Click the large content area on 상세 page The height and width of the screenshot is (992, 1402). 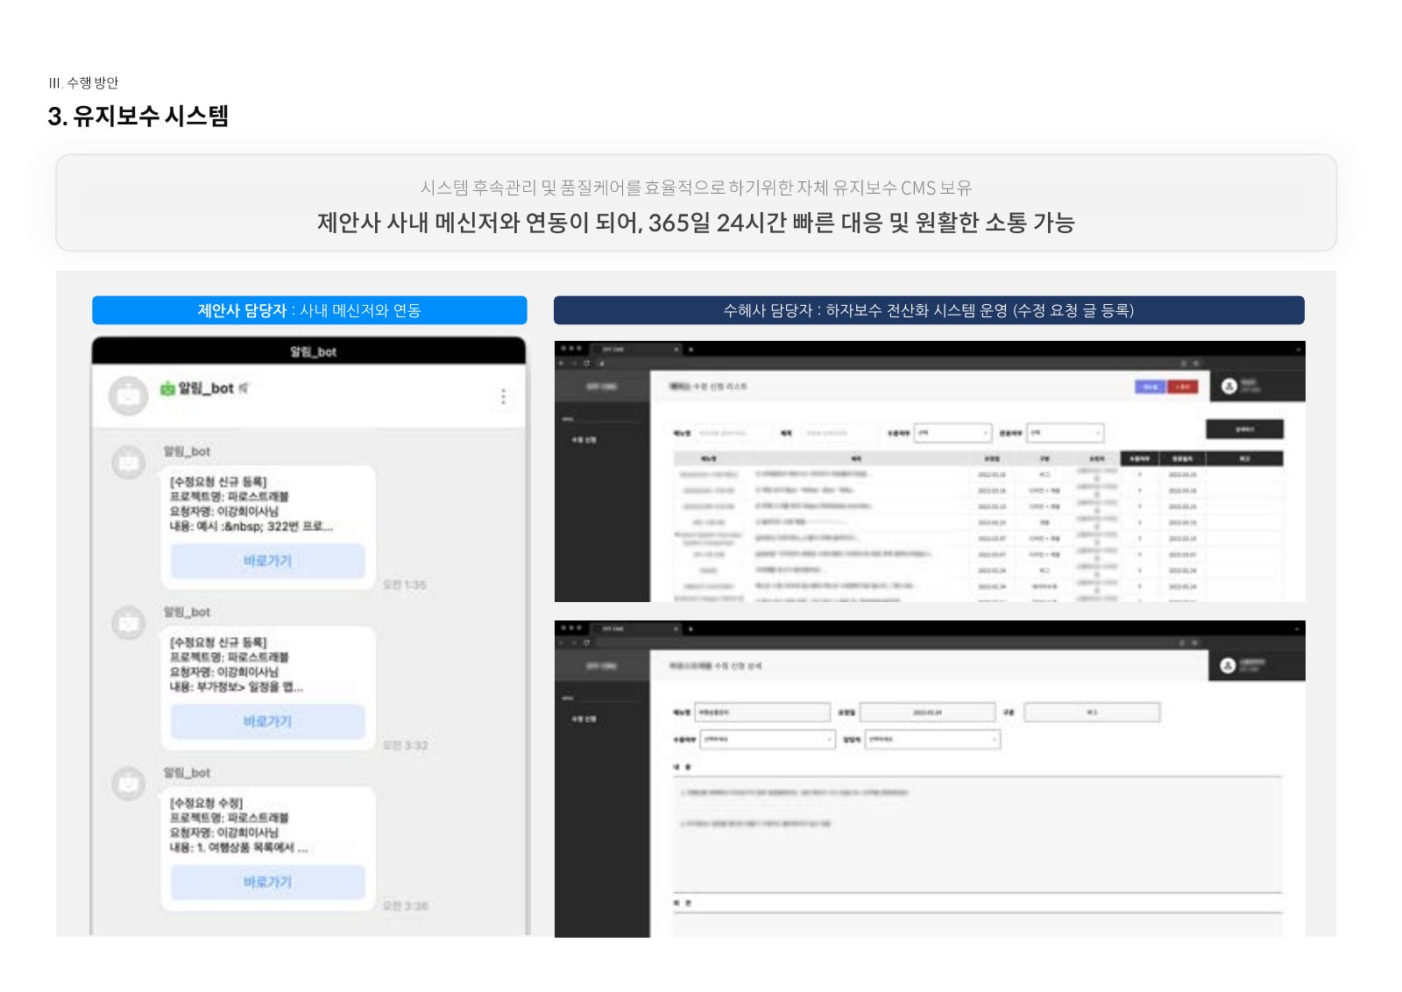977,834
